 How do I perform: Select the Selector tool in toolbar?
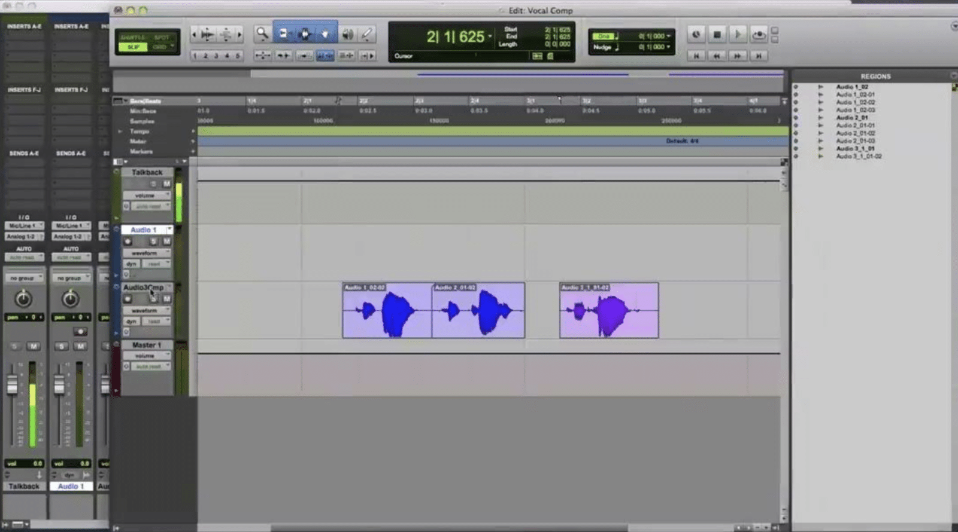click(304, 34)
